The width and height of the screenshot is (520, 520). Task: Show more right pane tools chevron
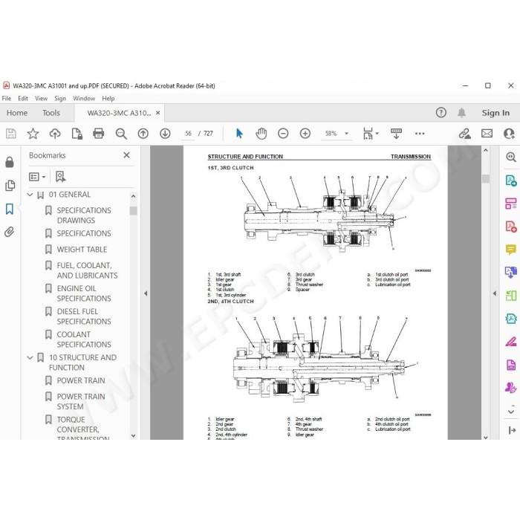(511, 412)
